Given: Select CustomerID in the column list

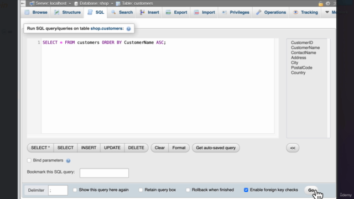Looking at the screenshot, I should (x=302, y=43).
